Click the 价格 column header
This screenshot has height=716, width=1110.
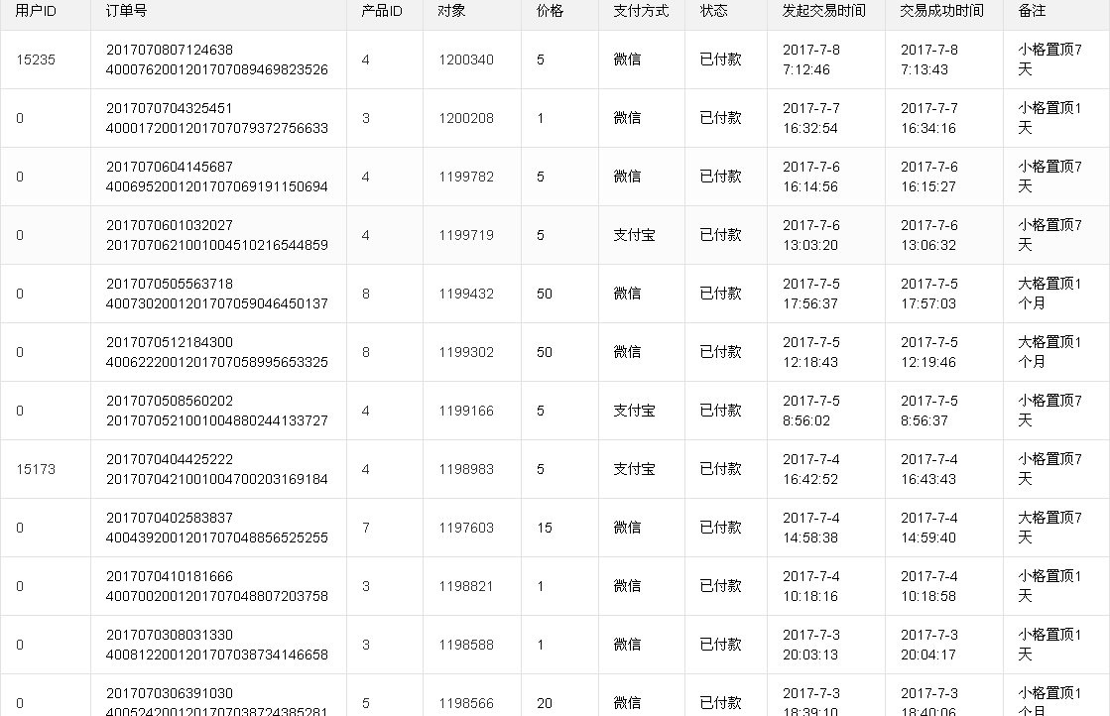click(550, 11)
